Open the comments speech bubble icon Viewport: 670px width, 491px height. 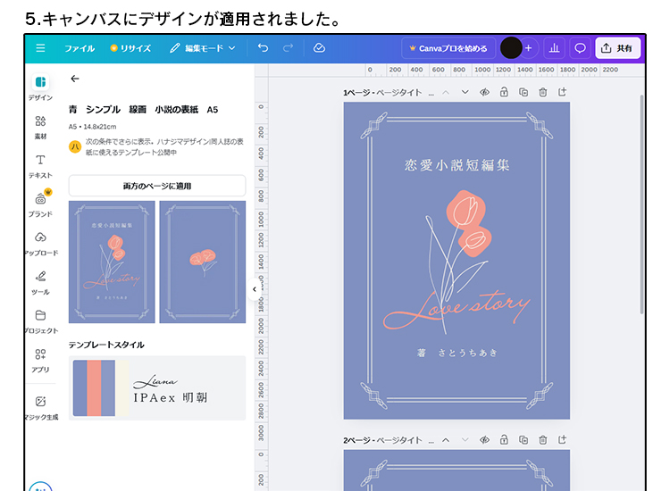[x=580, y=48]
